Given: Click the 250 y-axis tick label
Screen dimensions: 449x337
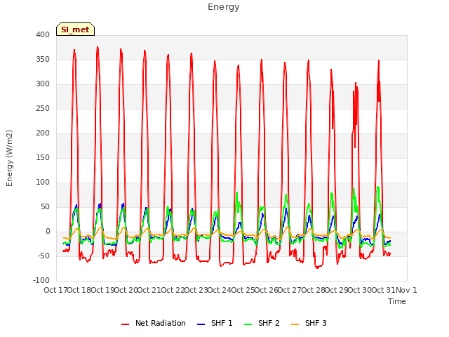Looking at the screenshot, I should point(43,109).
